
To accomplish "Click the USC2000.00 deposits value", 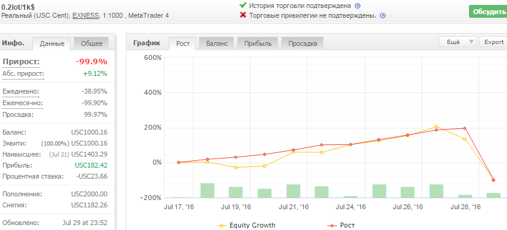I will (x=89, y=195).
